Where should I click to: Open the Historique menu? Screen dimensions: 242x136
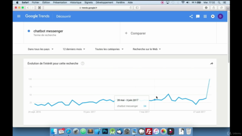tap(76, 3)
